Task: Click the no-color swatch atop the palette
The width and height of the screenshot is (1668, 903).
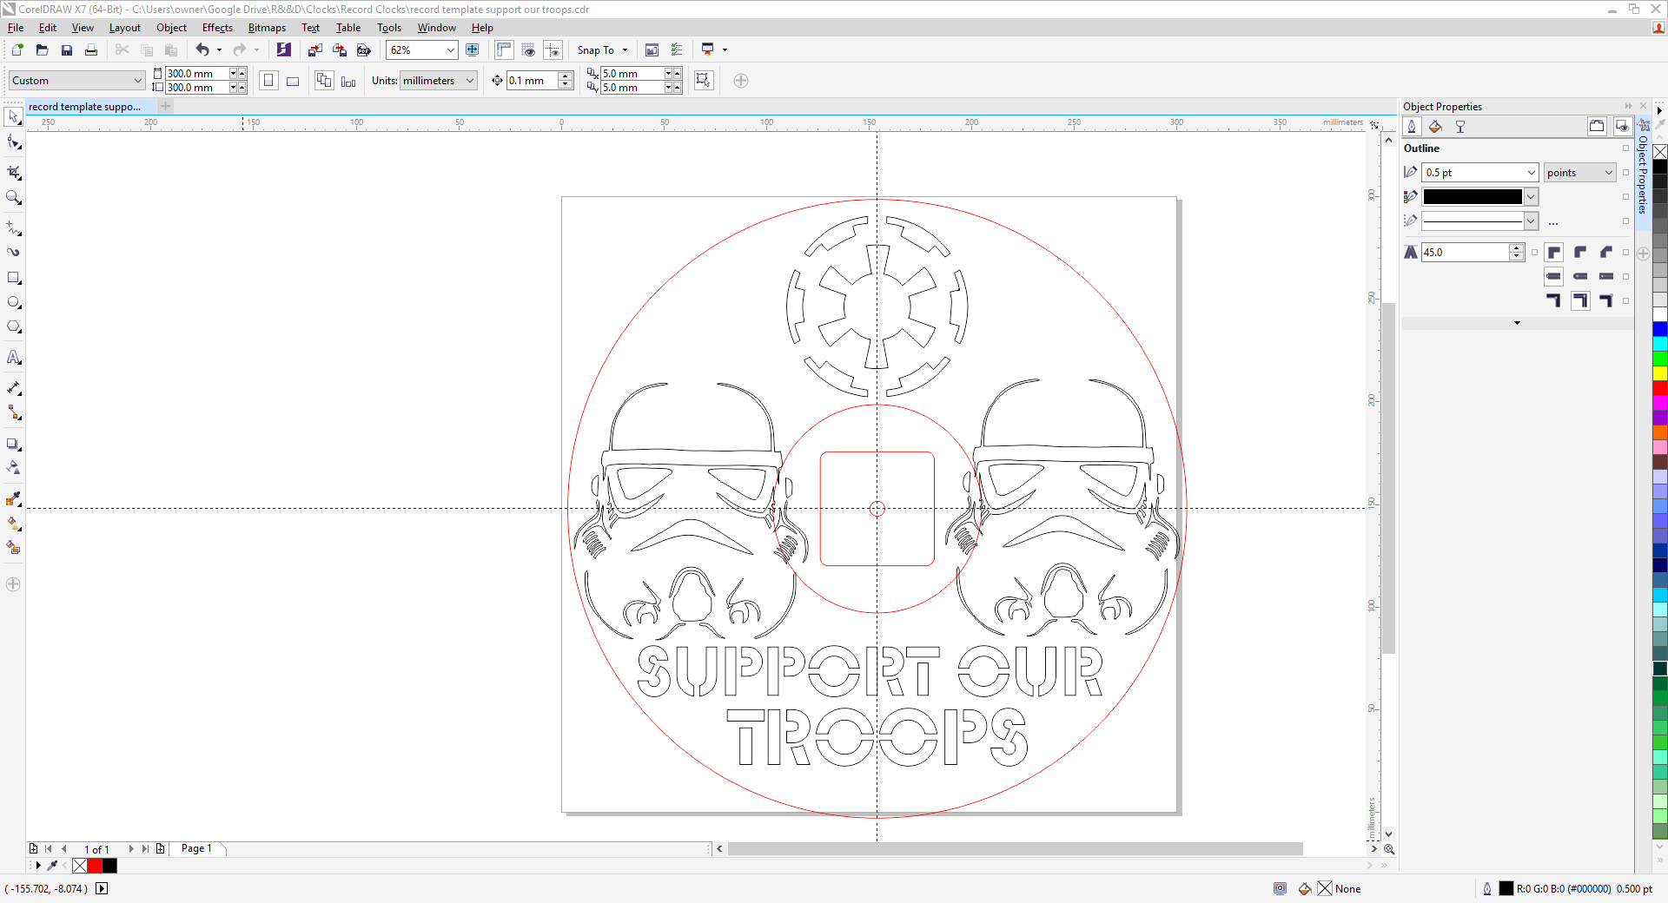Action: [1660, 152]
